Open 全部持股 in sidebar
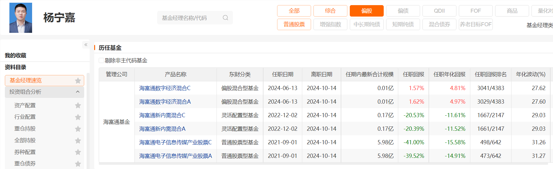The width and height of the screenshot is (553, 169). [25, 140]
